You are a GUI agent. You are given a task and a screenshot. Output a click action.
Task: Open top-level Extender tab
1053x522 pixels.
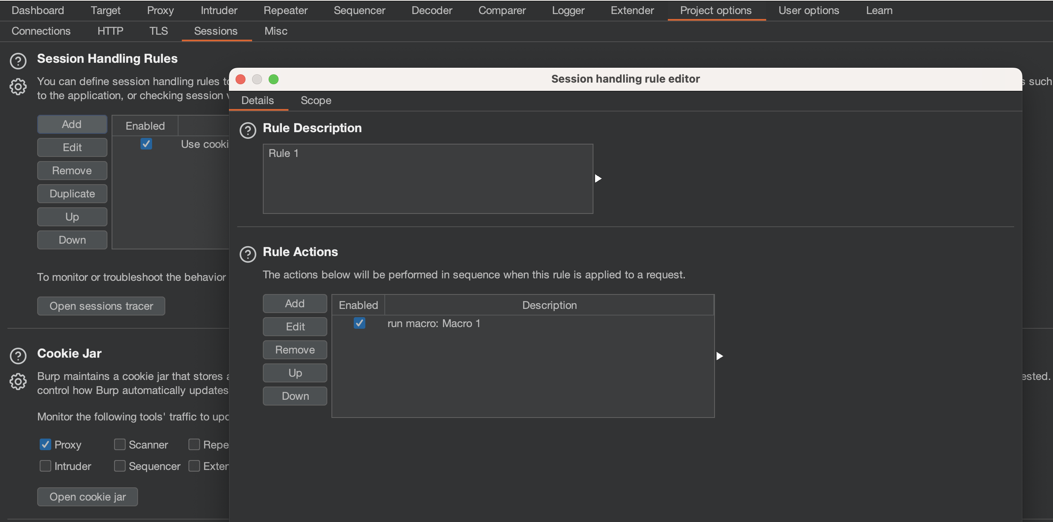point(632,10)
